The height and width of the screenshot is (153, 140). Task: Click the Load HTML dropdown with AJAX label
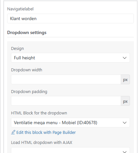pos(42,143)
